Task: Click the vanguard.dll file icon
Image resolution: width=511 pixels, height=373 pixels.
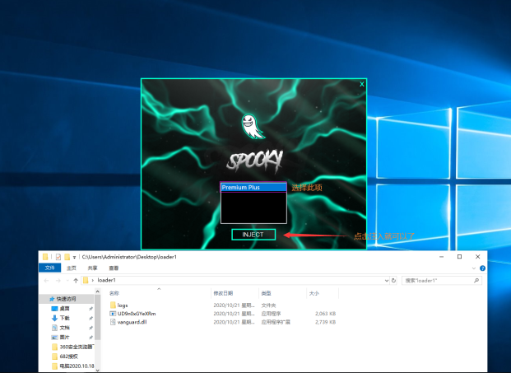Action: 113,322
